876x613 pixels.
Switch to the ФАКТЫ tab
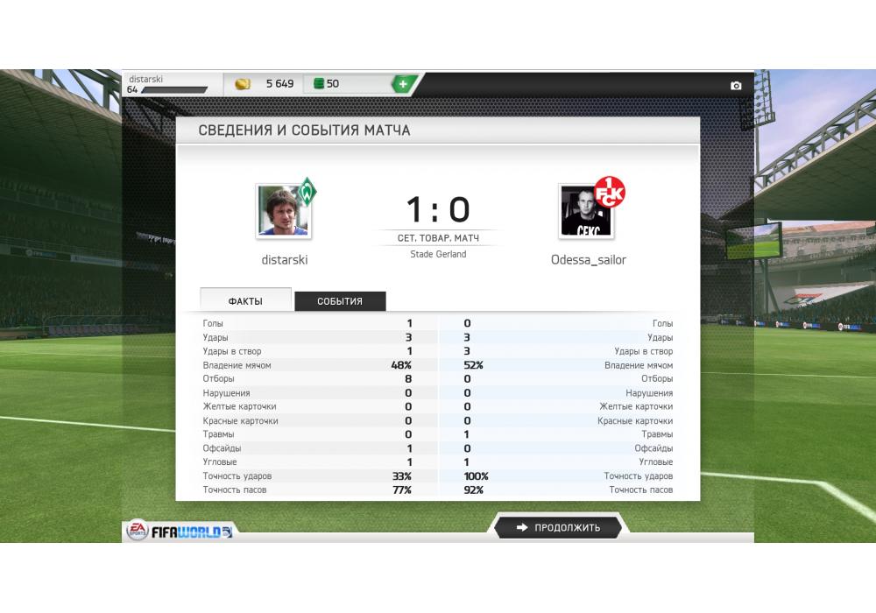pos(245,300)
